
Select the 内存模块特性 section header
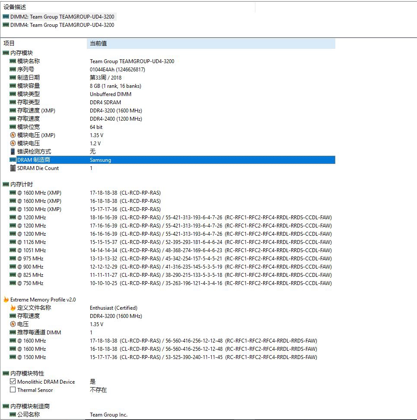click(27, 373)
